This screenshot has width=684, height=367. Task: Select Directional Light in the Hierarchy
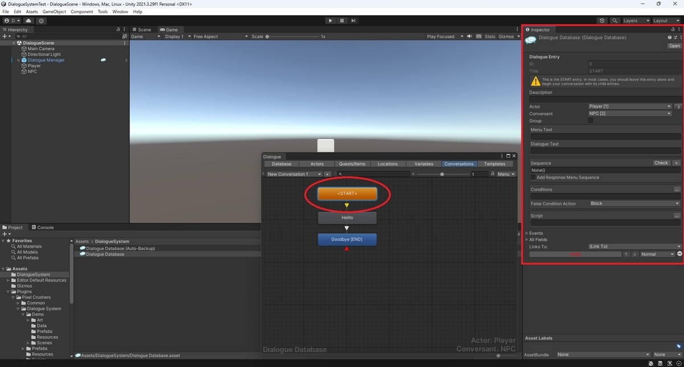click(x=44, y=54)
